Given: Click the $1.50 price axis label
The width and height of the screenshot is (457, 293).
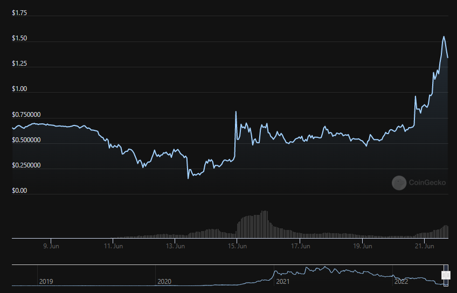Looking at the screenshot, I should point(19,38).
